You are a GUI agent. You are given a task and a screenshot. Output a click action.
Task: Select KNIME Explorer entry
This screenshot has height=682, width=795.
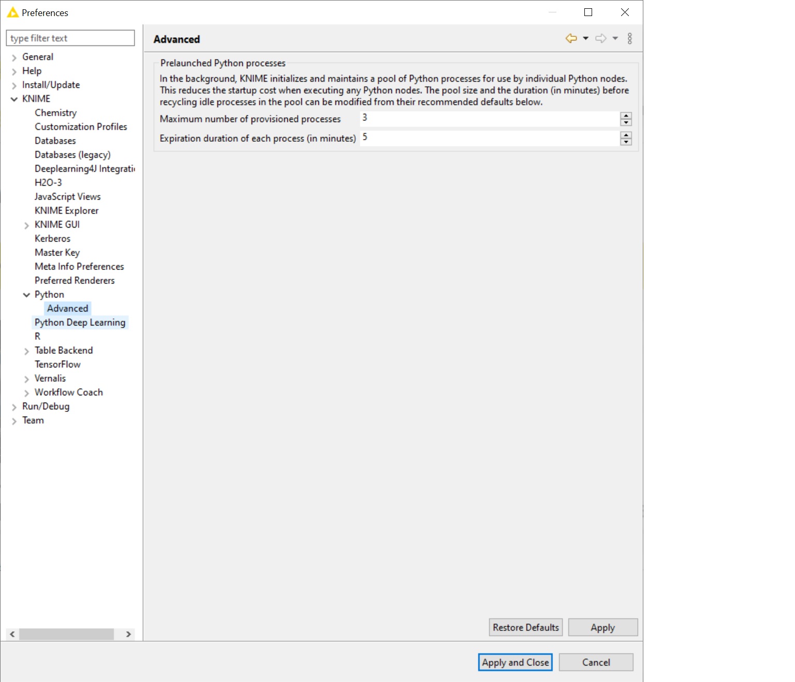(66, 211)
